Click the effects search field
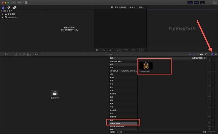Screen dimensions: 218x134 point(159,132)
